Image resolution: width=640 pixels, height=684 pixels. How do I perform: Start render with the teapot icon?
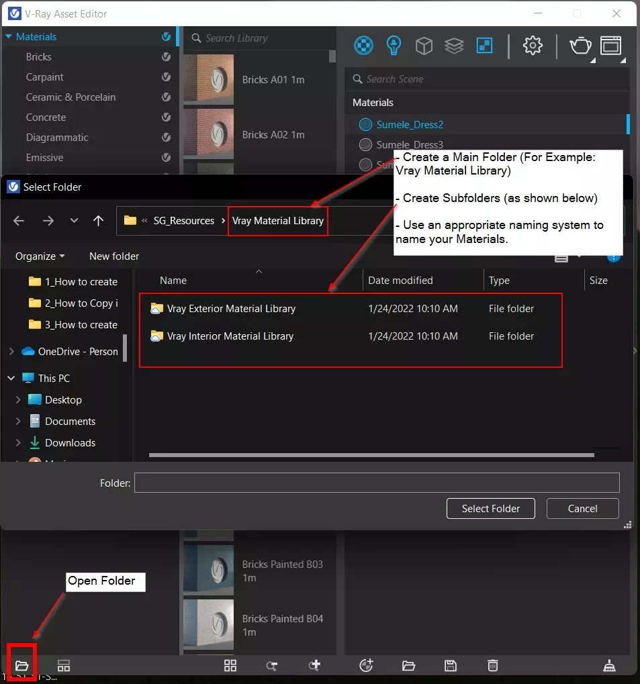pos(580,46)
